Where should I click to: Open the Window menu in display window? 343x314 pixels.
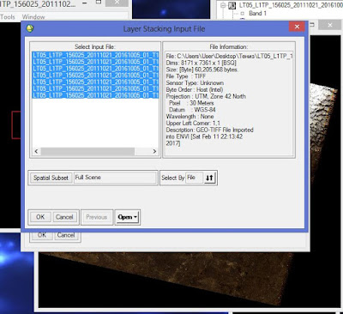point(33,17)
